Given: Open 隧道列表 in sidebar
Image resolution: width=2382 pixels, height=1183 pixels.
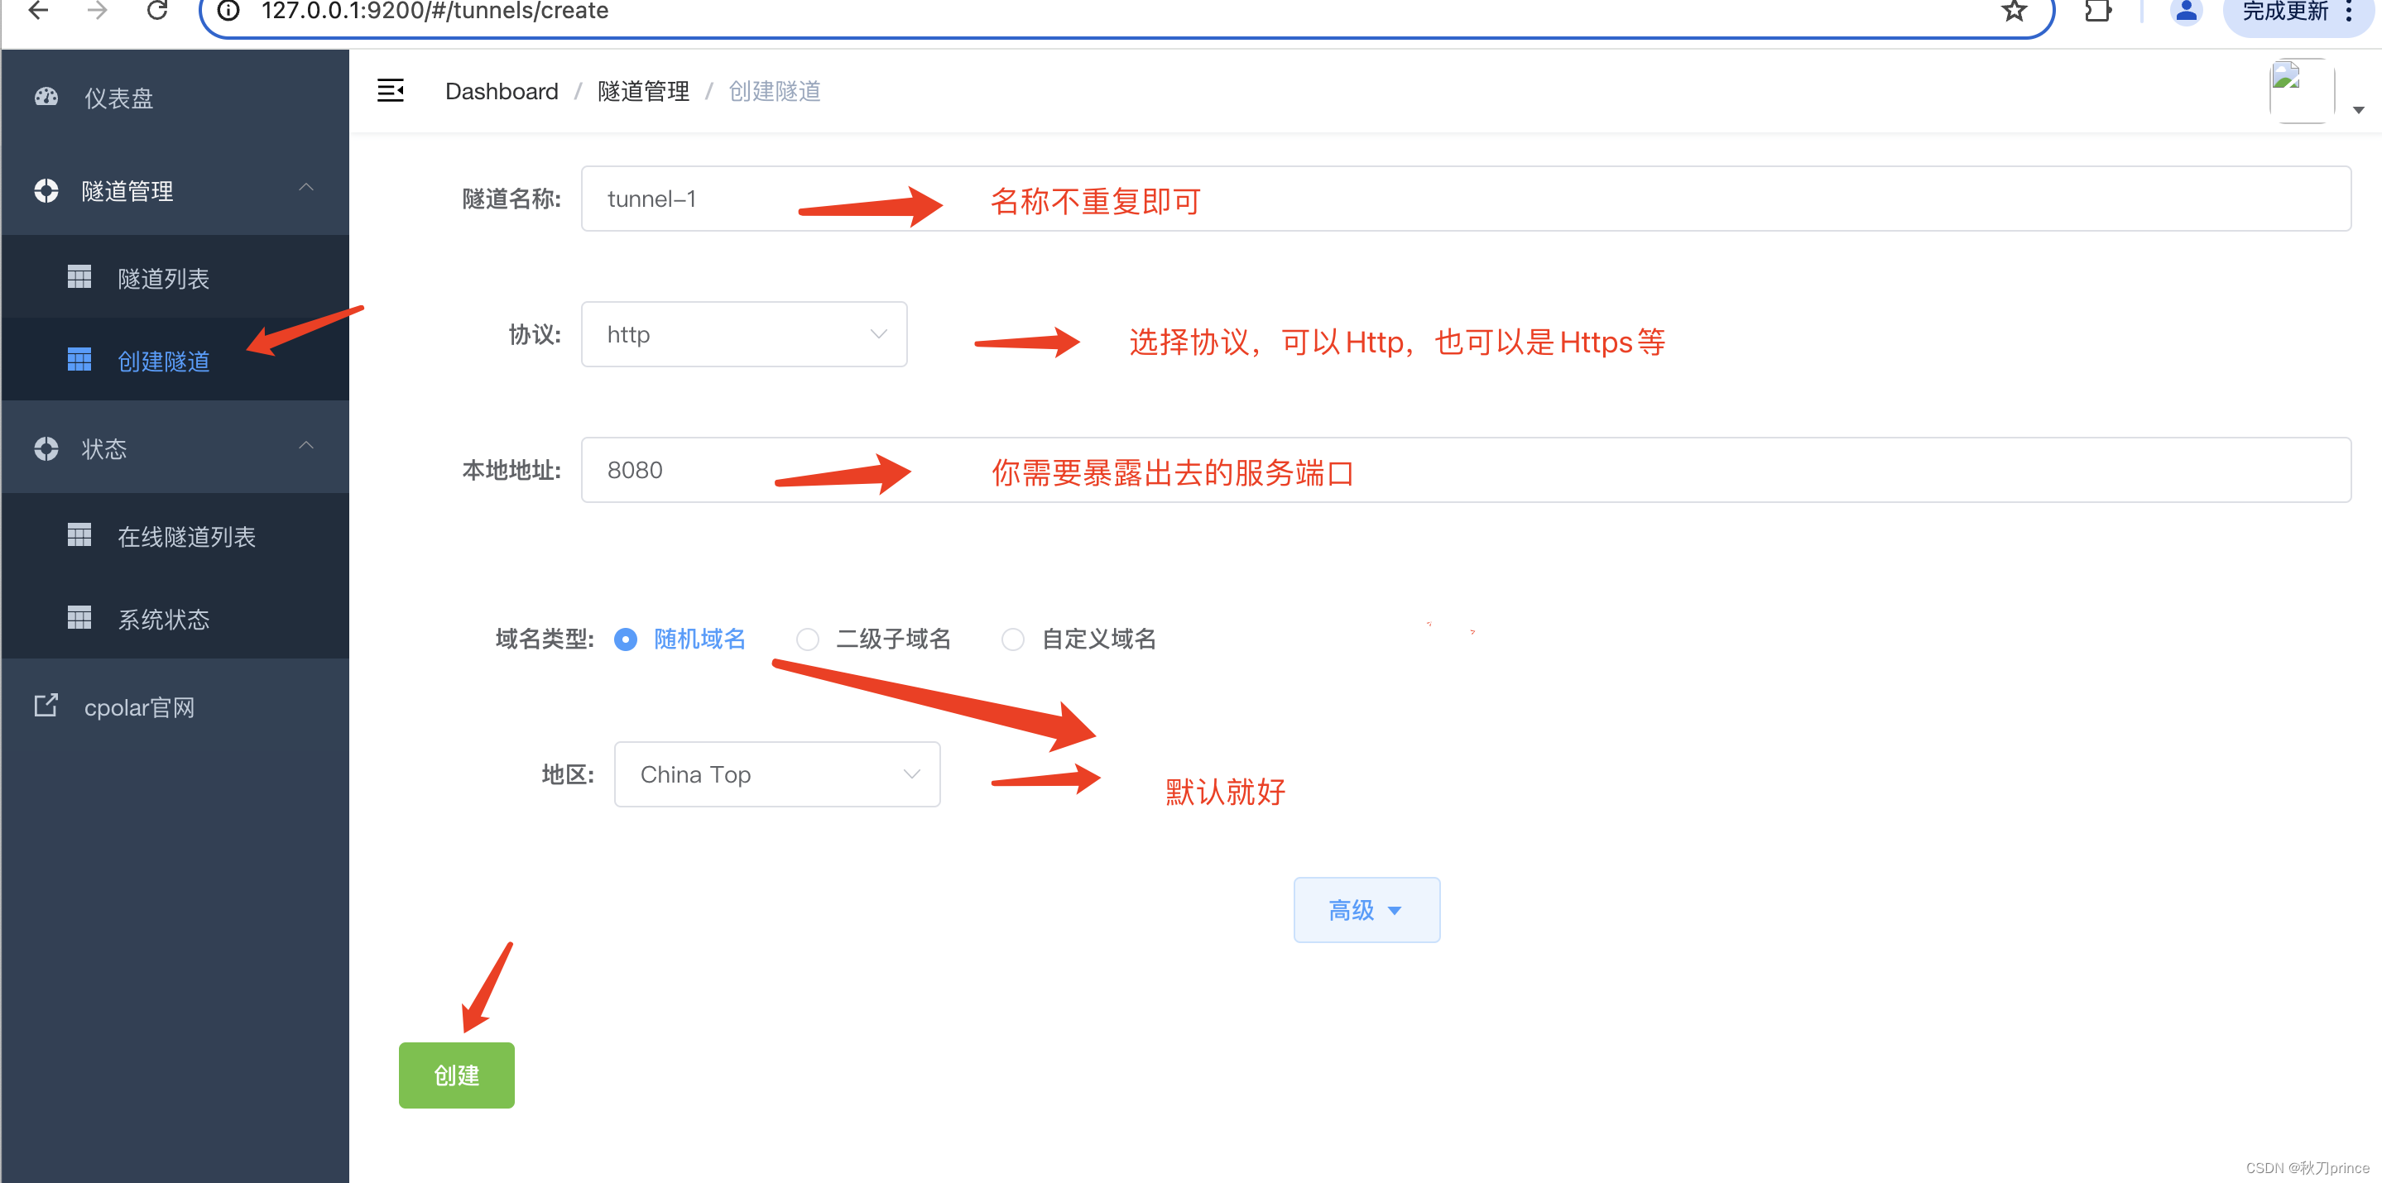Looking at the screenshot, I should tap(175, 277).
